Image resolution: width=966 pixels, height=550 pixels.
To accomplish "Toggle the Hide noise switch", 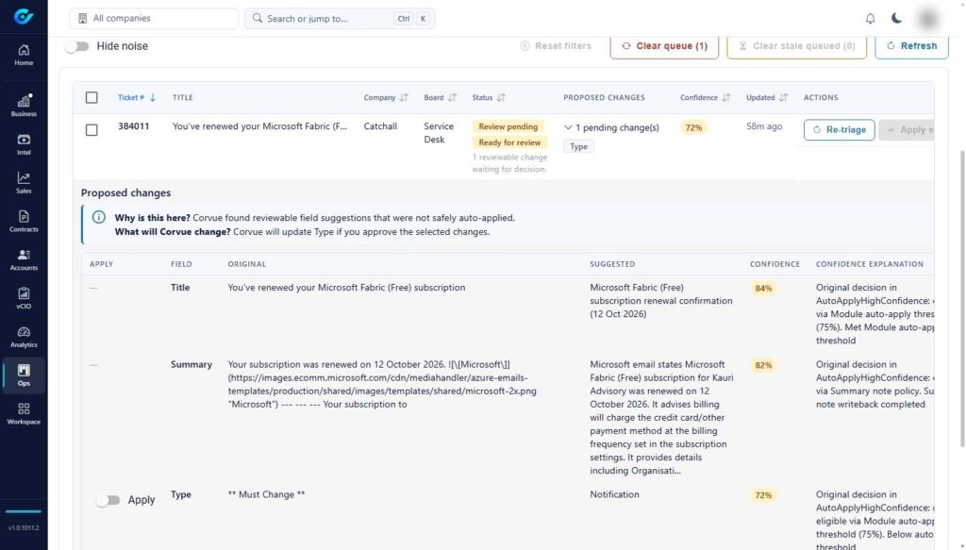I will tap(77, 46).
